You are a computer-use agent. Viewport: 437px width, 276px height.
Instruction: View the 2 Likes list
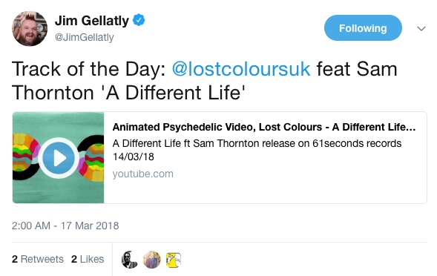(88, 259)
